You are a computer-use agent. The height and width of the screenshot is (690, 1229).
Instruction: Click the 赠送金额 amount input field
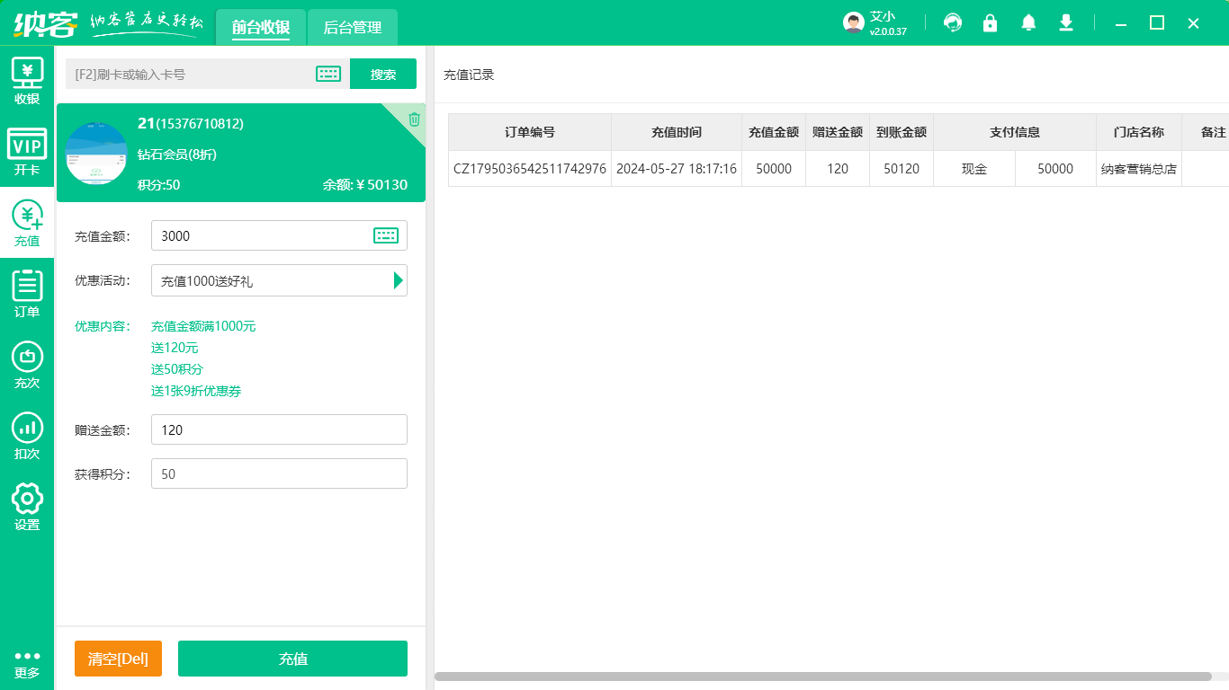click(x=279, y=429)
